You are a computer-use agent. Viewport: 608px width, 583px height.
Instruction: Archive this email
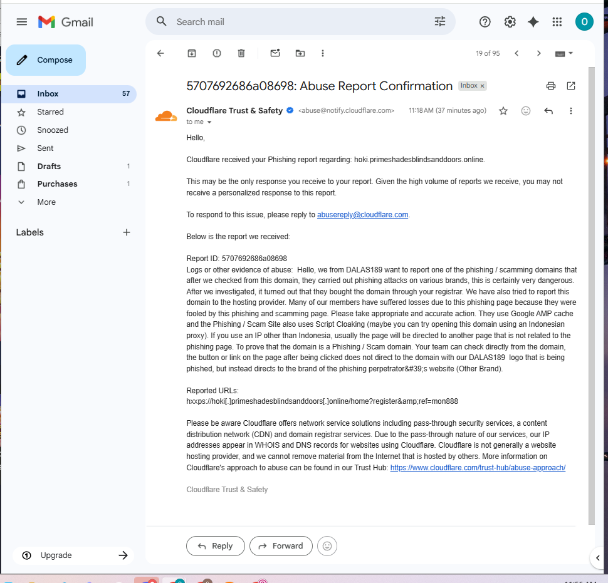tap(192, 53)
